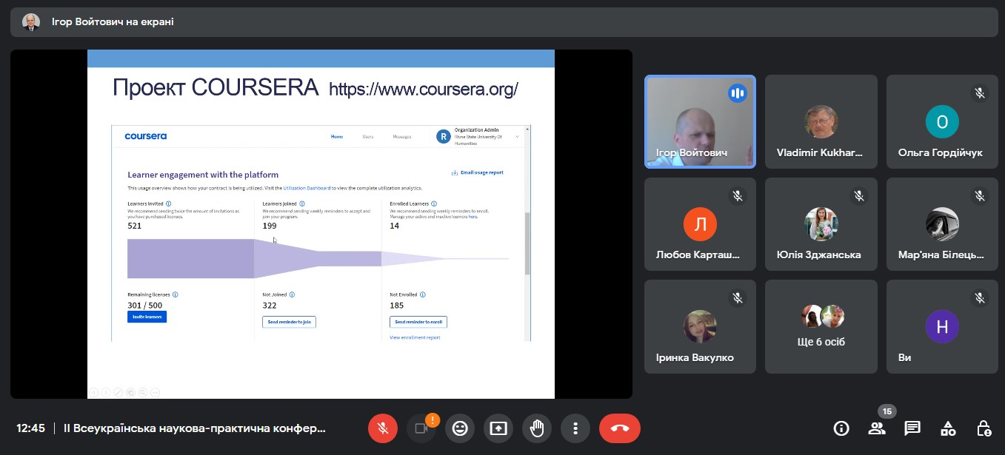Open the meeting details info icon
Screen dimensions: 1005x455
(841, 428)
